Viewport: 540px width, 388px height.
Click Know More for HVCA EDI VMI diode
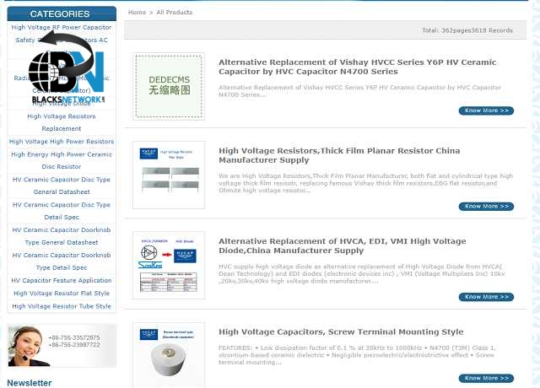click(x=486, y=297)
